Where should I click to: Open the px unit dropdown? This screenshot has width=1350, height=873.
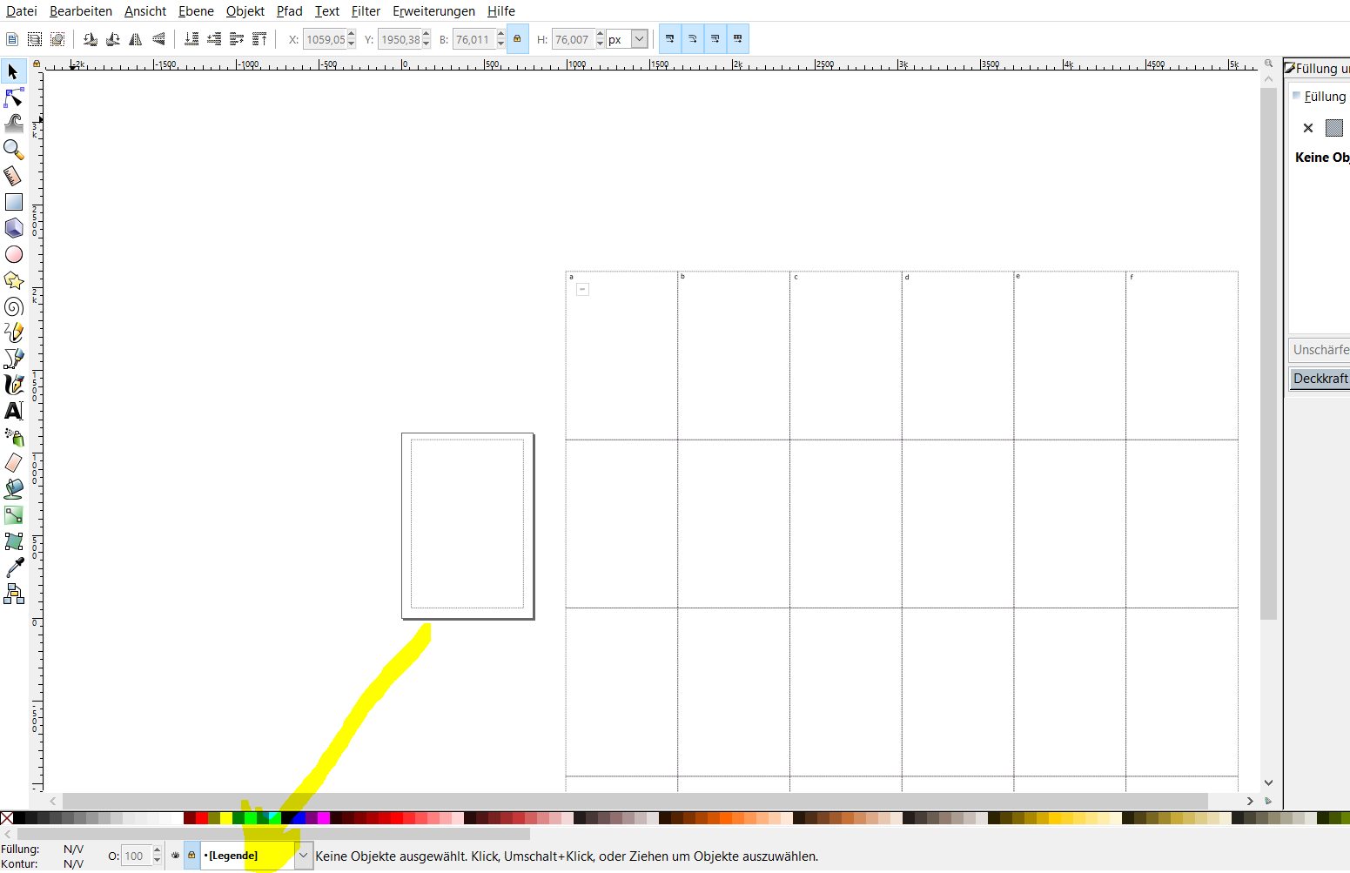pos(628,39)
